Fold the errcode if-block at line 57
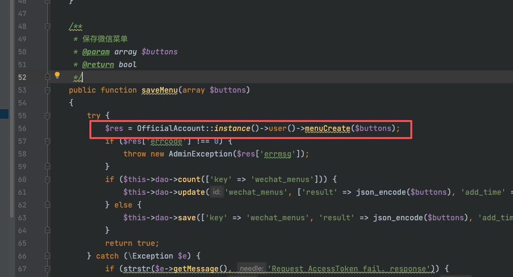 [47, 141]
